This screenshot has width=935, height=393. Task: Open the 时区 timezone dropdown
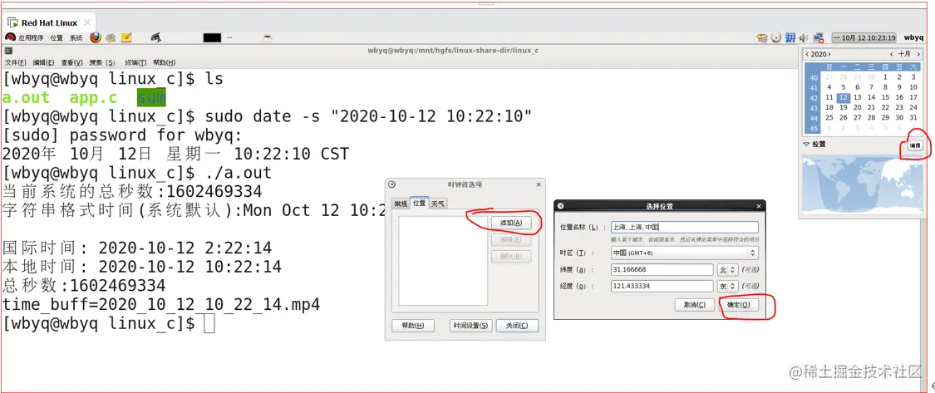685,253
